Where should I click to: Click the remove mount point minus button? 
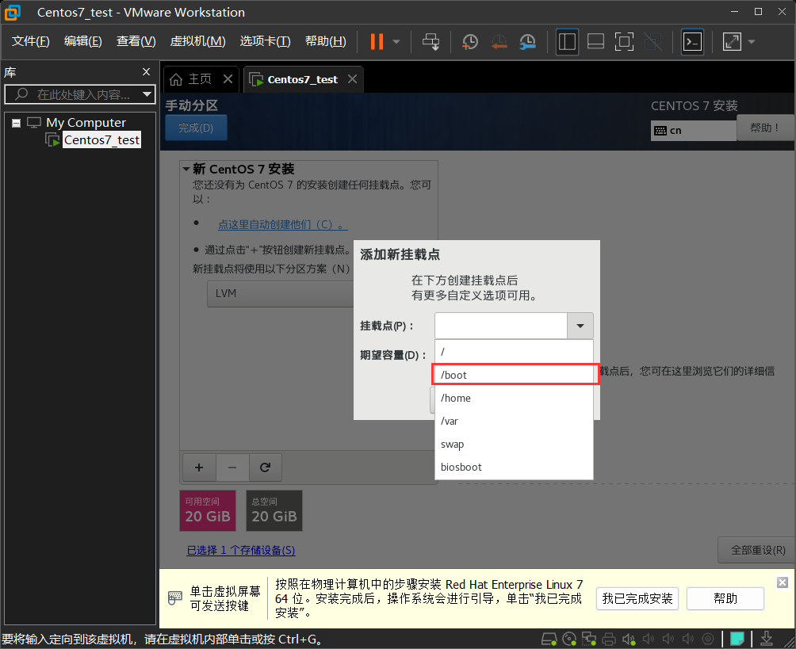[x=232, y=468]
